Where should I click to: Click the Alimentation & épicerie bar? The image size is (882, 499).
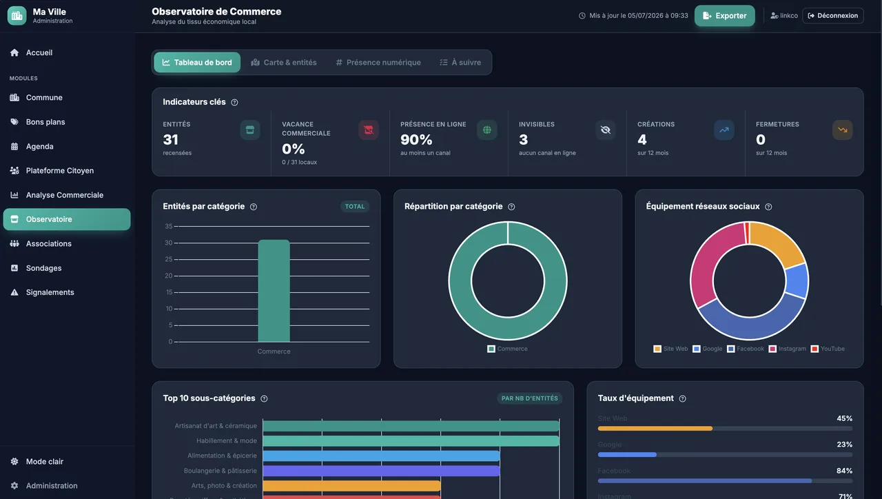coord(381,456)
